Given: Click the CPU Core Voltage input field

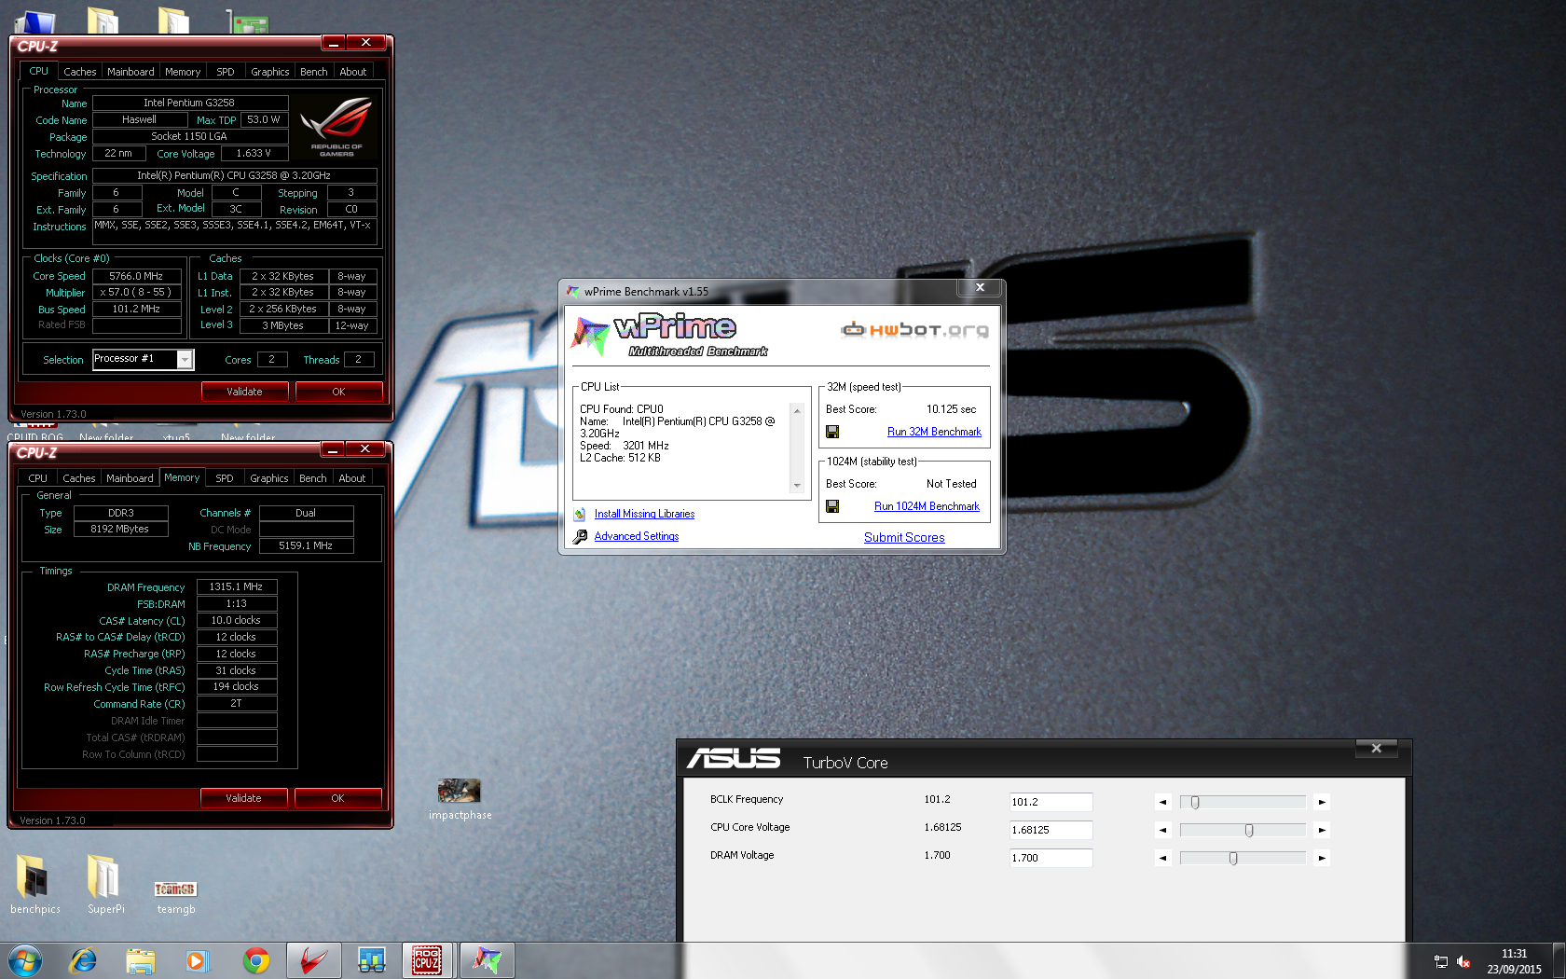Looking at the screenshot, I should pos(1051,830).
